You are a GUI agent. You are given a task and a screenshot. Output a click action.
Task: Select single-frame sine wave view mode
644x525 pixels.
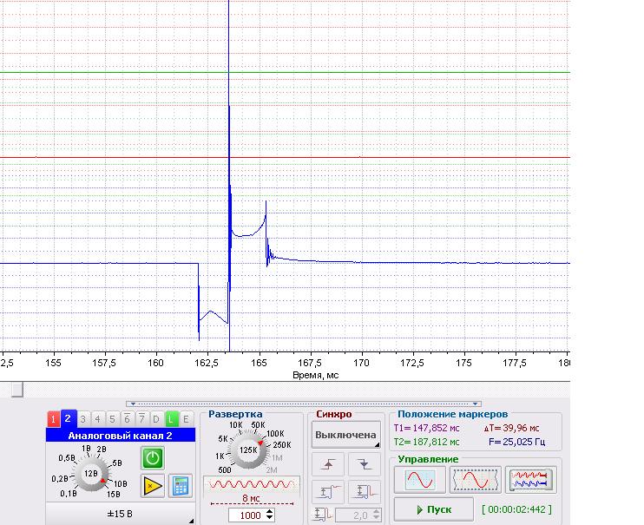coord(420,480)
